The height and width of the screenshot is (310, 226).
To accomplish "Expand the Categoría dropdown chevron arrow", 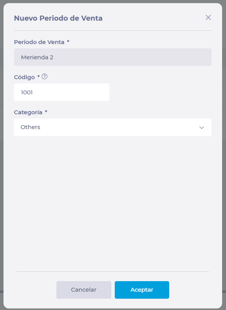I will (201, 128).
